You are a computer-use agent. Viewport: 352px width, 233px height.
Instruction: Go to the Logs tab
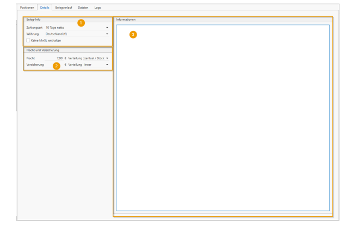point(97,7)
